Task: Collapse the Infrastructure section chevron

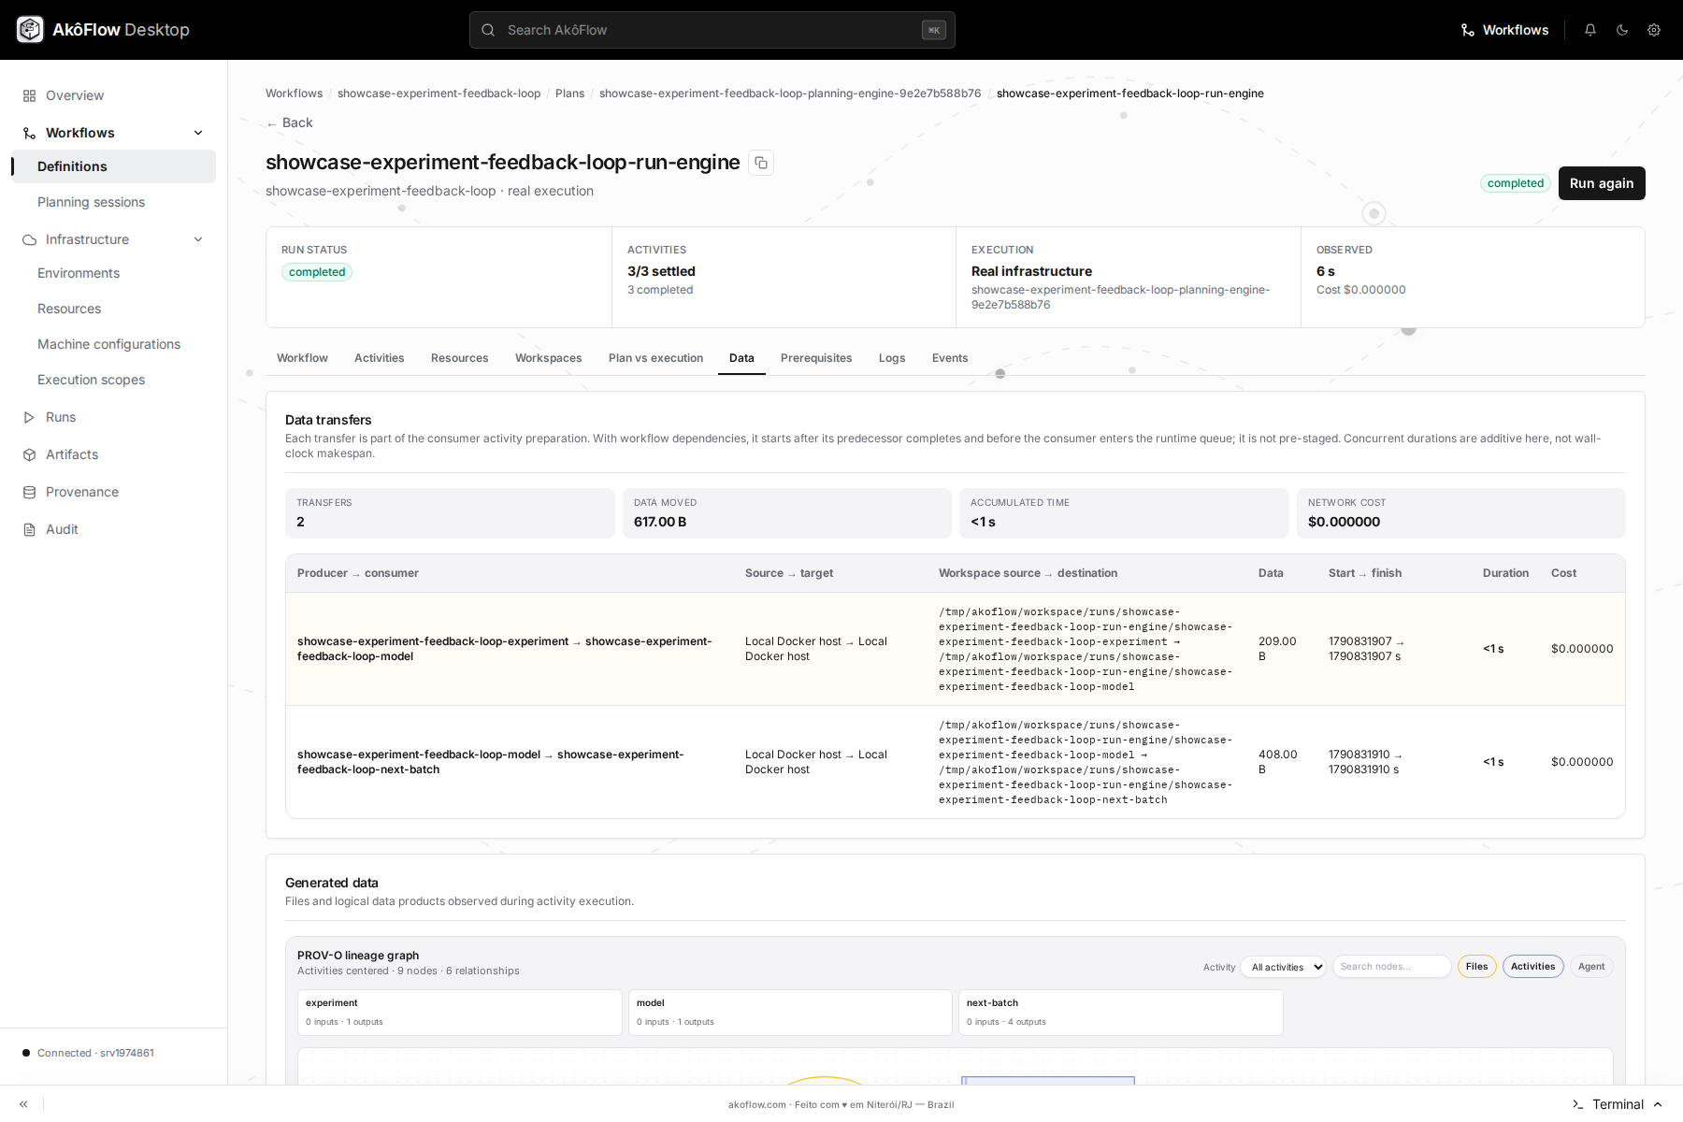Action: click(x=198, y=239)
